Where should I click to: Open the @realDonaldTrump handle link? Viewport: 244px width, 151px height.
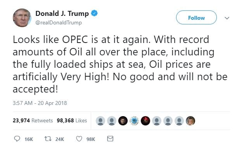point(59,23)
